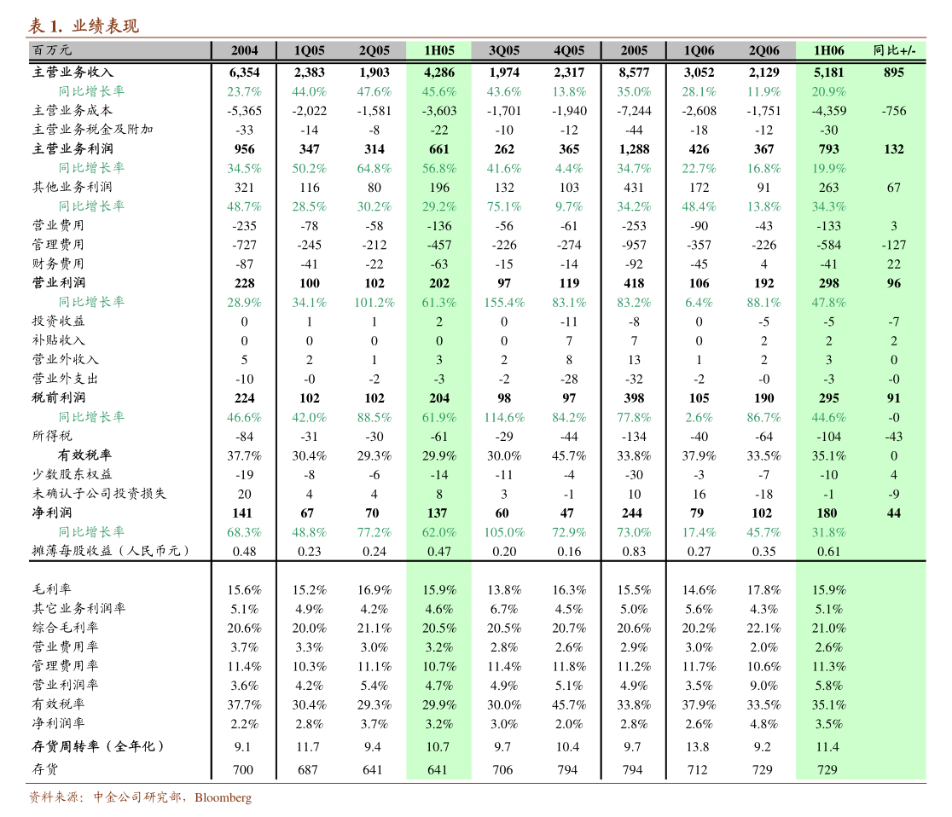The height and width of the screenshot is (817, 952).
Task: Click the 同比+/- column header
Action: tap(893, 50)
